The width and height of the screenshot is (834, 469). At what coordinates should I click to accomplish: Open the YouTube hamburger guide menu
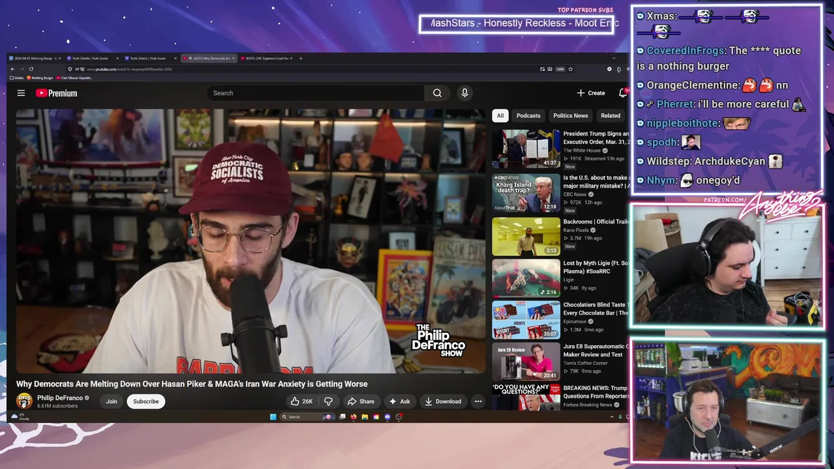tap(21, 93)
